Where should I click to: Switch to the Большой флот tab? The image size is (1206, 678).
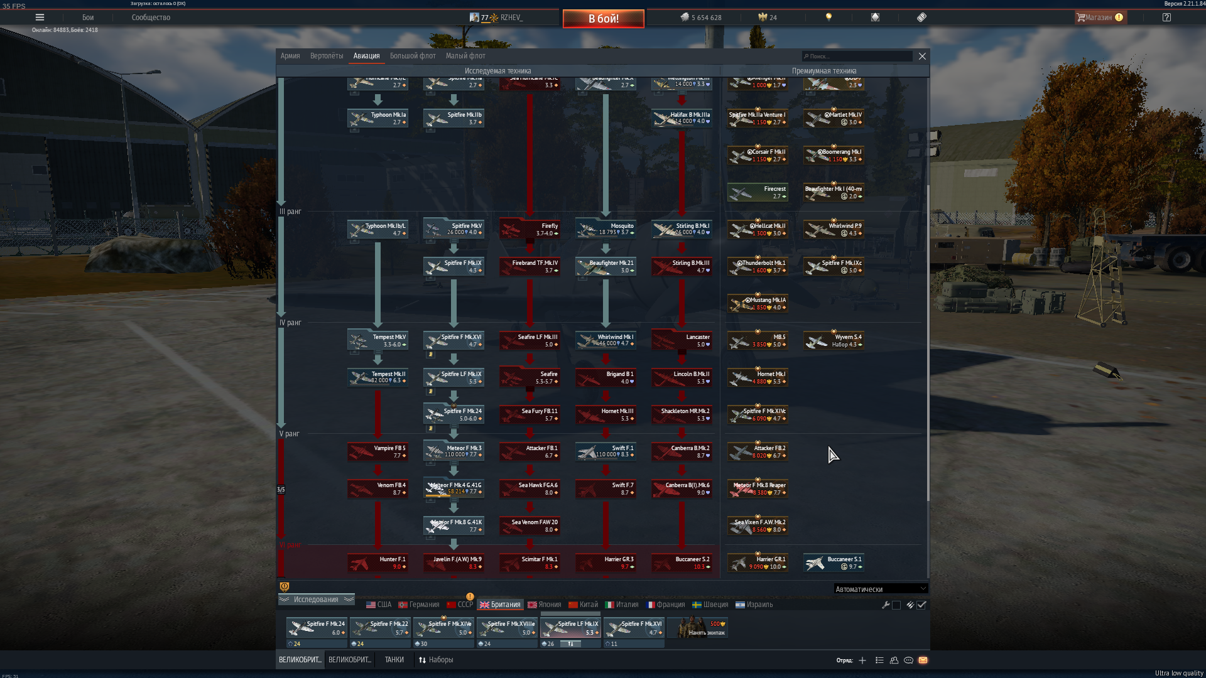(x=413, y=56)
